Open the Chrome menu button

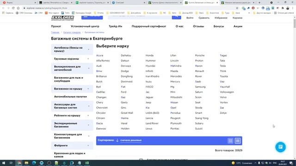(x=293, y=8)
